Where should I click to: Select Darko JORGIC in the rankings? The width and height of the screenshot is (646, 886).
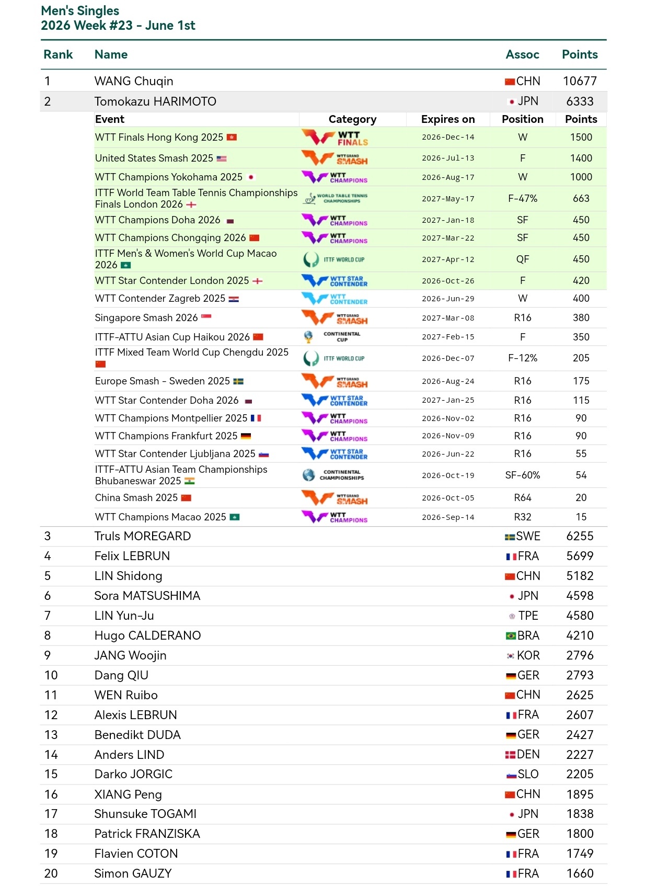click(x=324, y=775)
